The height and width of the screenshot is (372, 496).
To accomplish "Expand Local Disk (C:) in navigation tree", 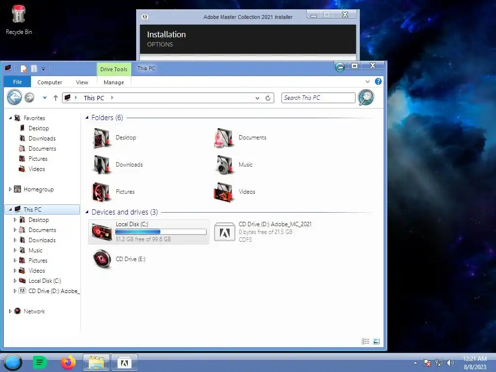I will (x=15, y=280).
